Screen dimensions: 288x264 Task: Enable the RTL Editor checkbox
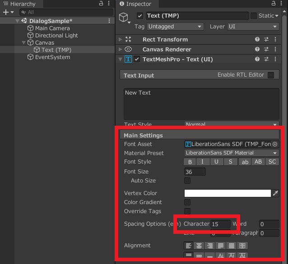pos(271,75)
